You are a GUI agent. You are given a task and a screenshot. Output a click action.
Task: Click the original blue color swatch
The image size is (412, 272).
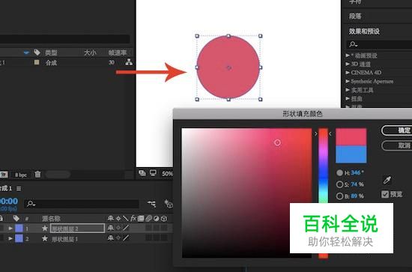click(351, 154)
